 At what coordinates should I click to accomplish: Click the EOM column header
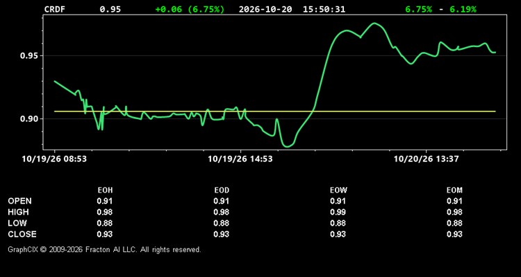454,190
